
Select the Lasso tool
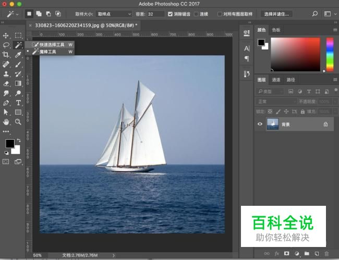(x=6, y=45)
